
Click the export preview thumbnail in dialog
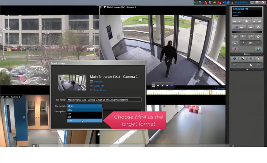coord(72,82)
